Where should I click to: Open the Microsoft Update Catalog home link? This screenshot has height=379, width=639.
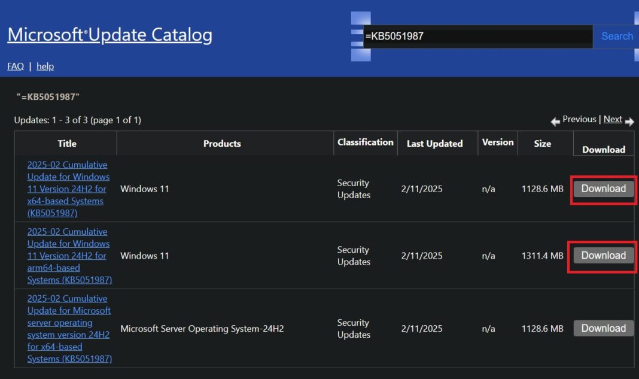(x=109, y=34)
